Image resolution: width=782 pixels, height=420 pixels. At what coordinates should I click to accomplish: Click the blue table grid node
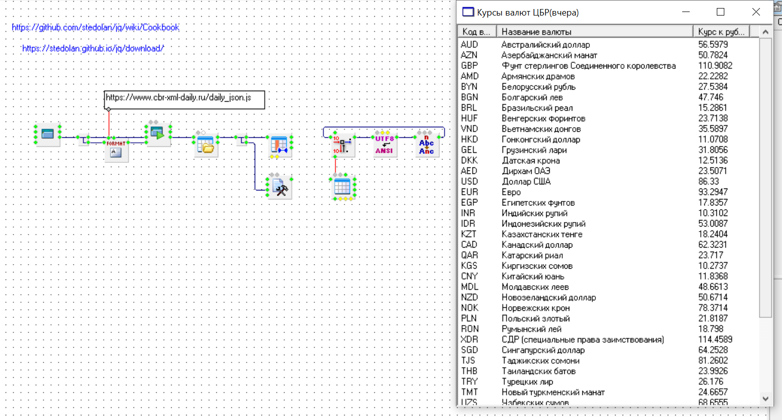342,187
